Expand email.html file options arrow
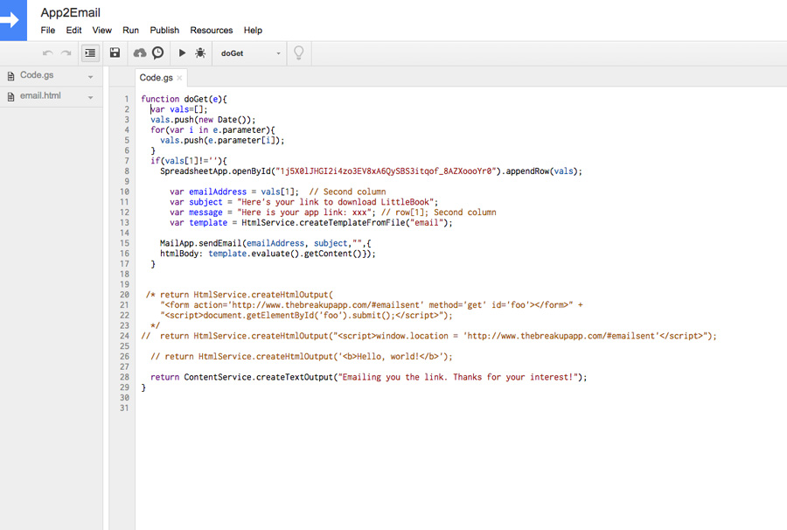787x530 pixels. tap(91, 97)
